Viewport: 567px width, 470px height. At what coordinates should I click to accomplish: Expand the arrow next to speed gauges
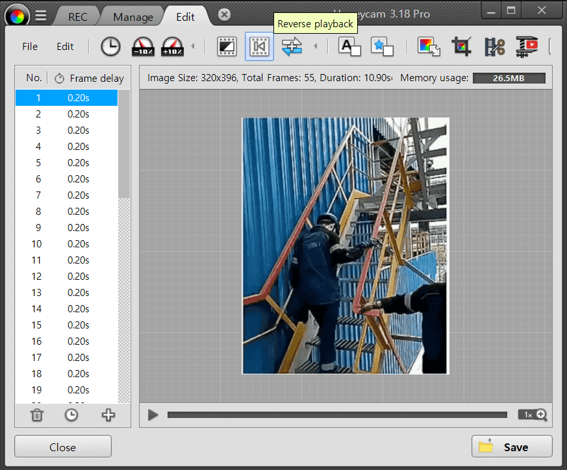[193, 46]
